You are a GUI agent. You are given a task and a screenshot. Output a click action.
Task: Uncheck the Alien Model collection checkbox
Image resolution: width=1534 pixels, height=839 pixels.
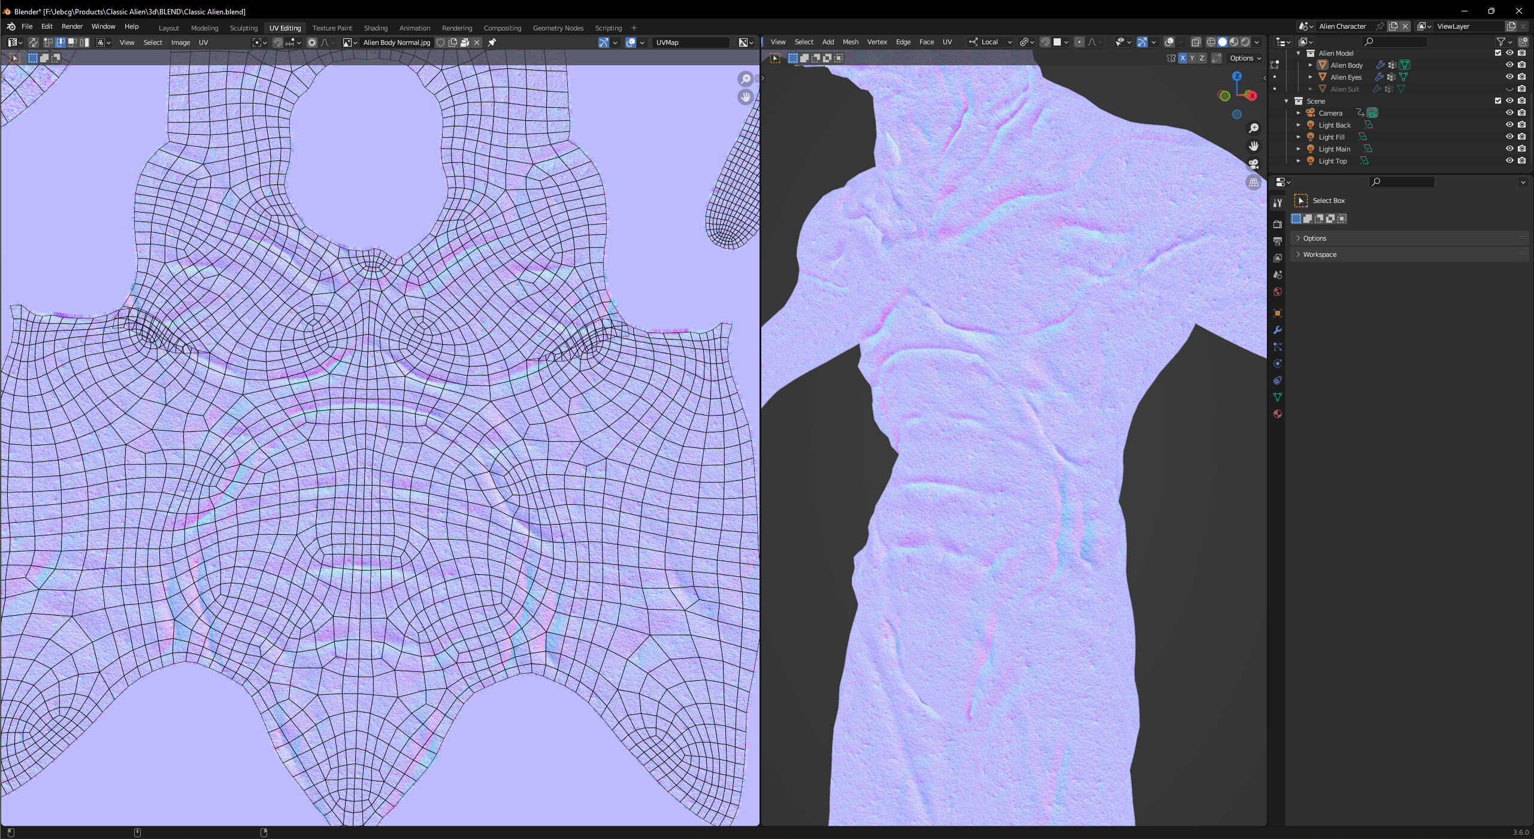click(1498, 53)
